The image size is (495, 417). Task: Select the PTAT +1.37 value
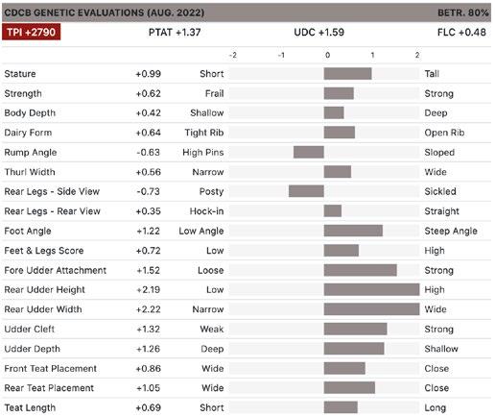(175, 33)
